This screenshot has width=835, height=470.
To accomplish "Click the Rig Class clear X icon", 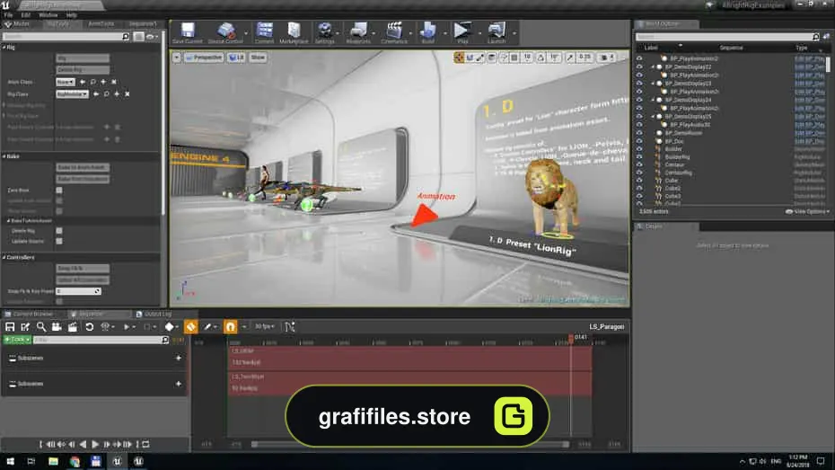I will click(127, 93).
